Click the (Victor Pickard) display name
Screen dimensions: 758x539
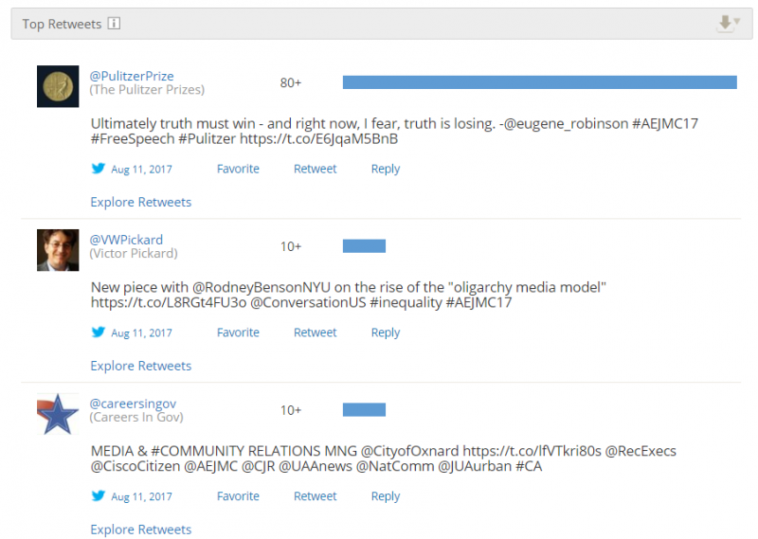[x=134, y=253]
